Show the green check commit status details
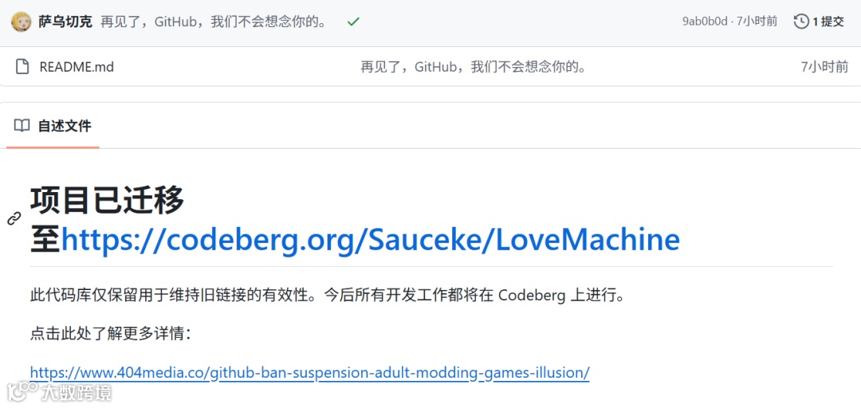The image size is (861, 408). click(353, 22)
